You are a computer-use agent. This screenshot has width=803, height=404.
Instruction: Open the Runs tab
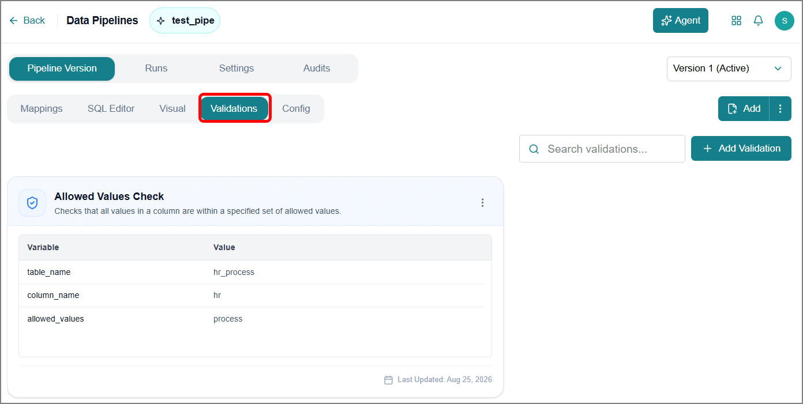pyautogui.click(x=156, y=69)
